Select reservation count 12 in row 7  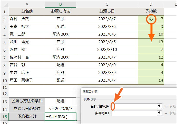click(x=151, y=57)
